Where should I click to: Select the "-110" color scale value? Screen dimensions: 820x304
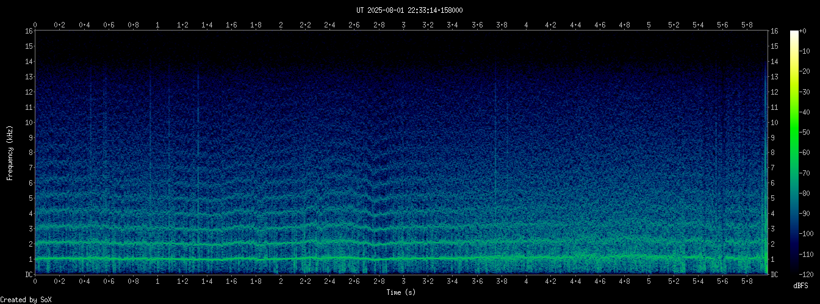click(806, 255)
